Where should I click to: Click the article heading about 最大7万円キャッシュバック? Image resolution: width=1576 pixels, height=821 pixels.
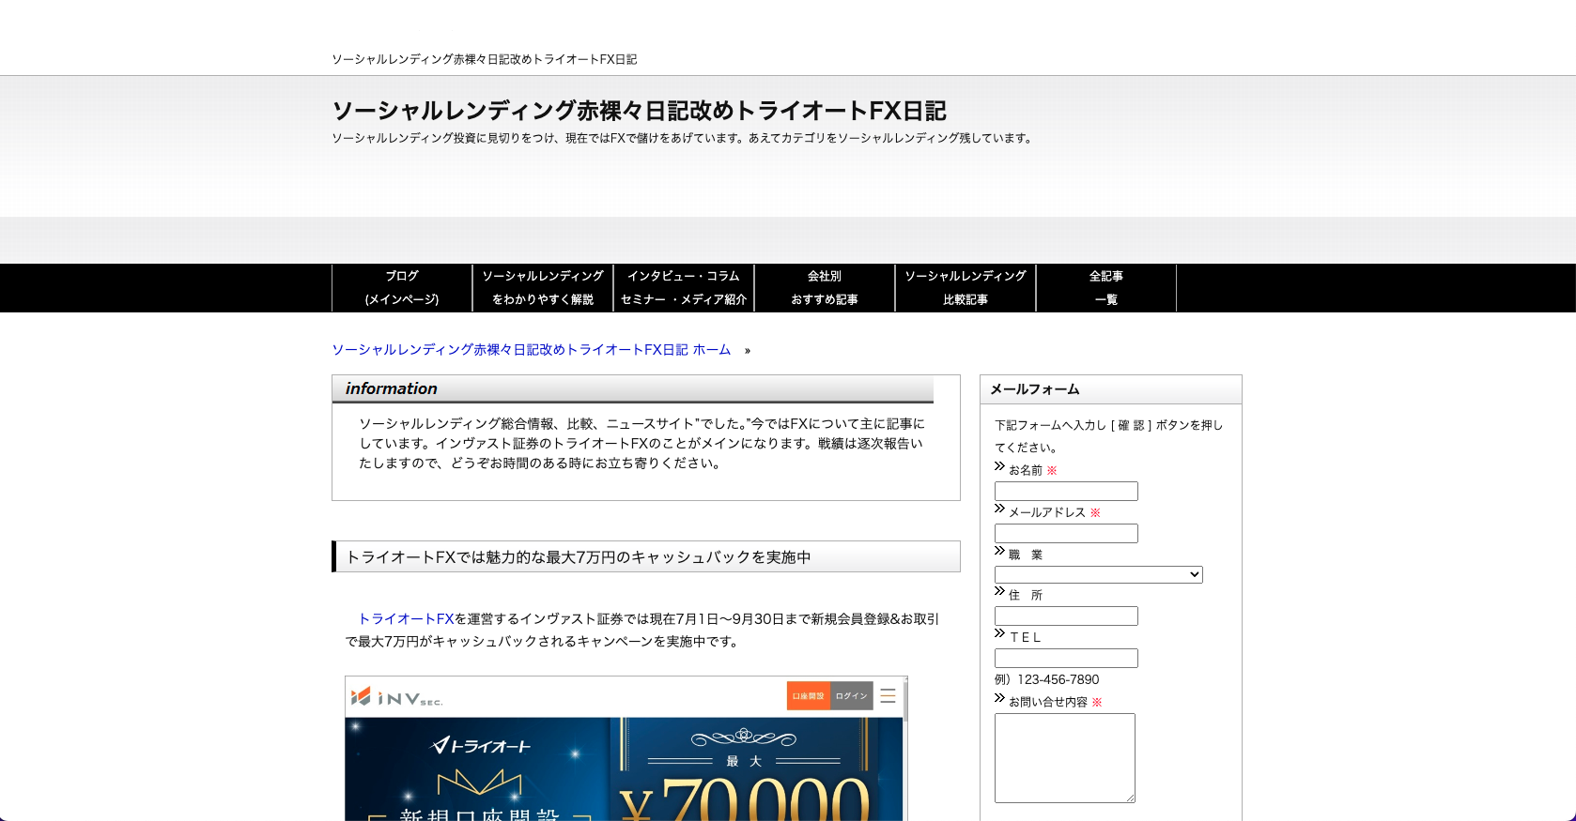point(646,556)
